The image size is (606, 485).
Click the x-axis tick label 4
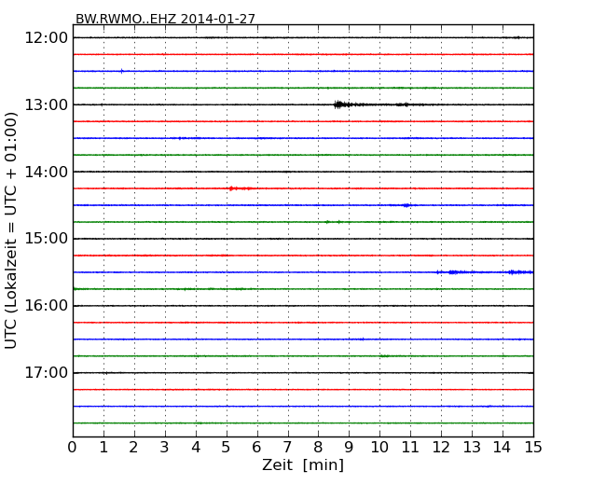click(x=196, y=448)
